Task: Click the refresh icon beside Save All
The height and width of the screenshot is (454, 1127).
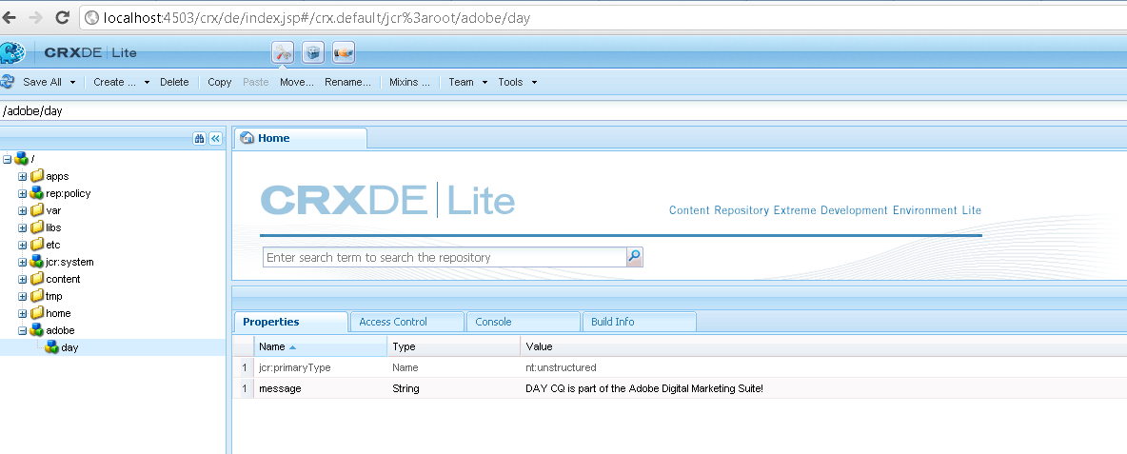Action: pos(8,82)
